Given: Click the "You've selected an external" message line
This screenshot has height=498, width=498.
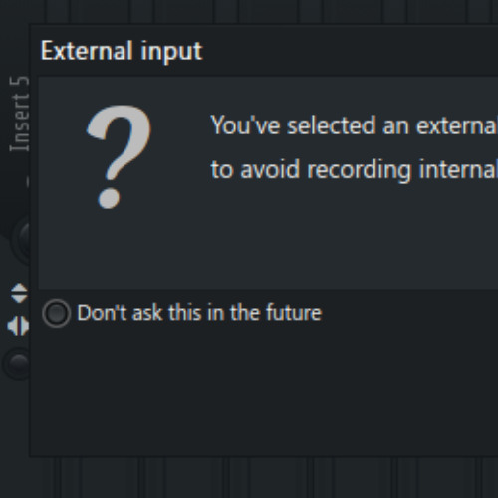Looking at the screenshot, I should (x=354, y=125).
